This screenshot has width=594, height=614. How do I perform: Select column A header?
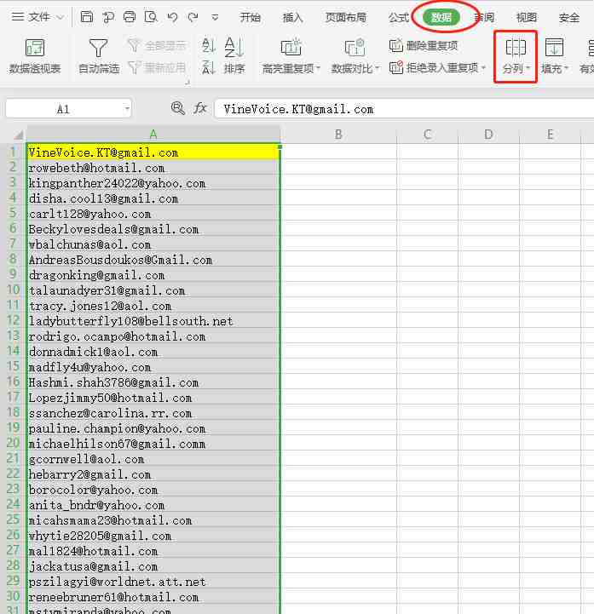(x=153, y=135)
